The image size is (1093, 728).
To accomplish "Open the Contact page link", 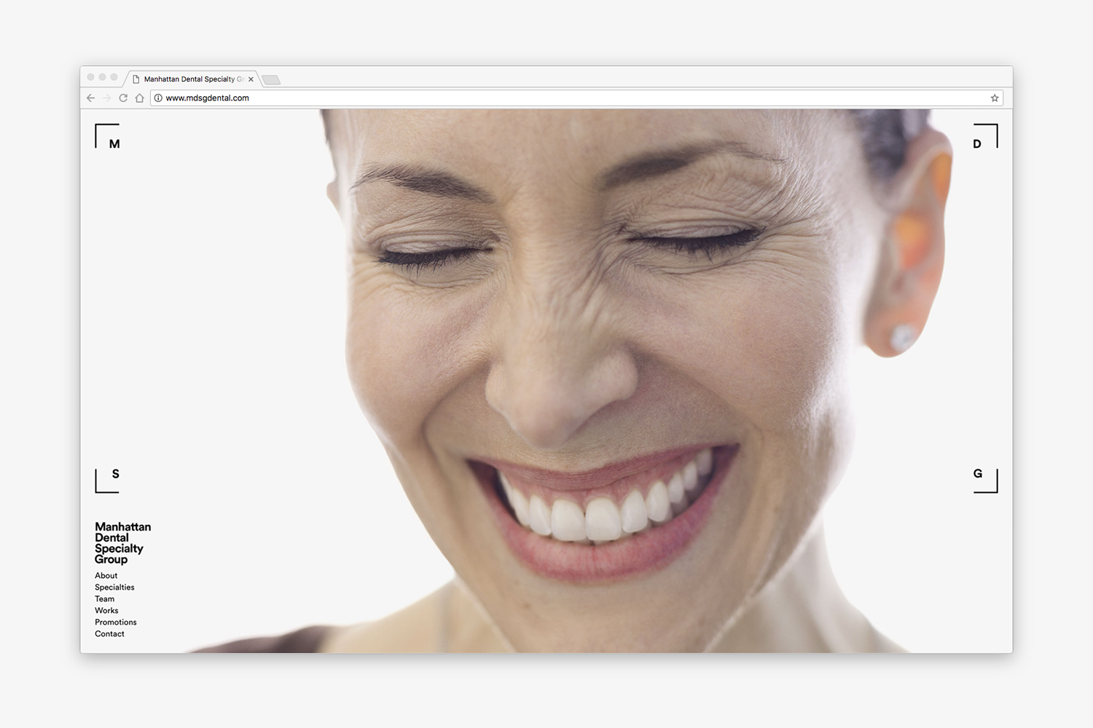I will pos(109,634).
